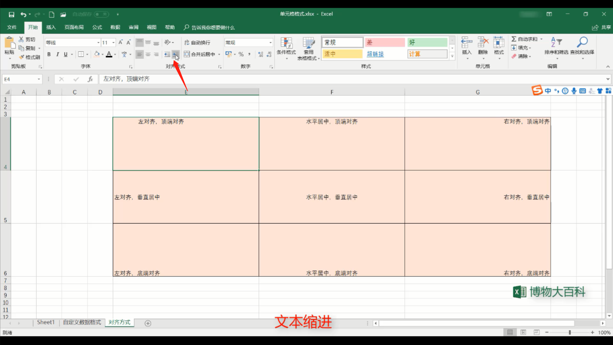
Task: Toggle Italic formatting
Action: [x=57, y=54]
